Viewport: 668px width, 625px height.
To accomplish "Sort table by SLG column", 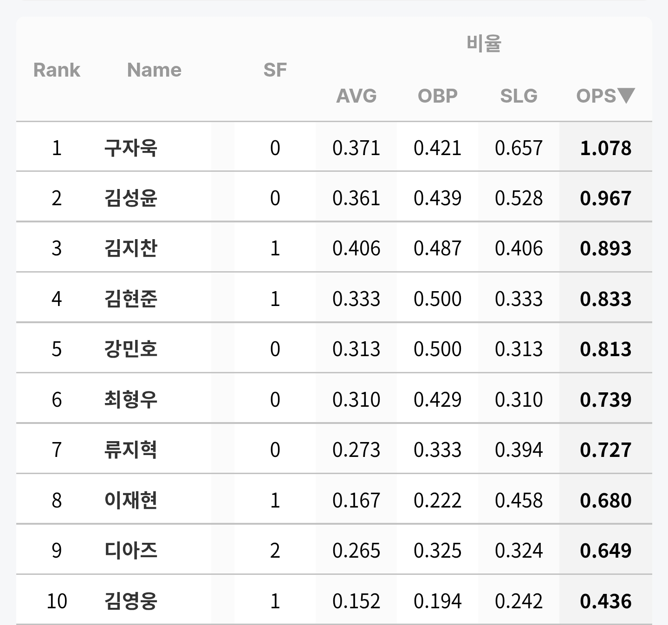I will point(519,96).
